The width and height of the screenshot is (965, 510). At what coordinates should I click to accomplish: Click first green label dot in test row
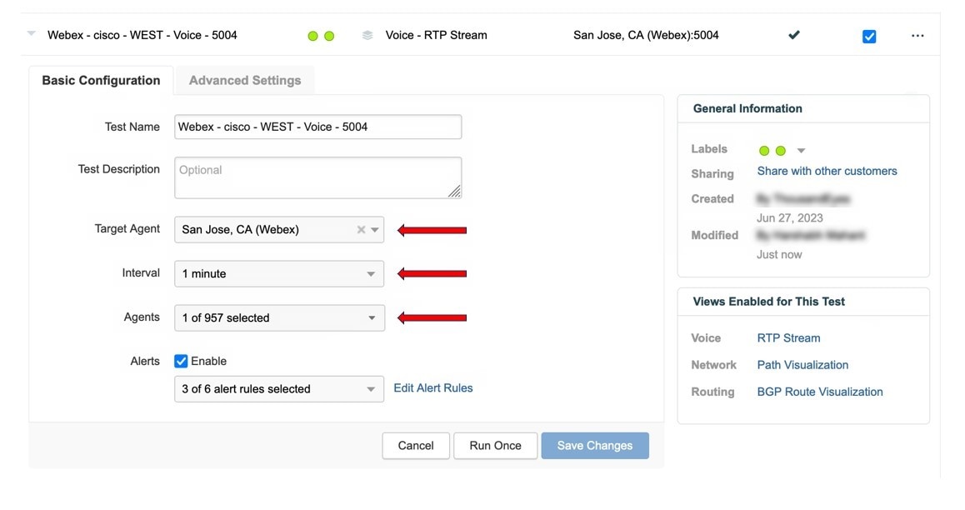point(312,37)
